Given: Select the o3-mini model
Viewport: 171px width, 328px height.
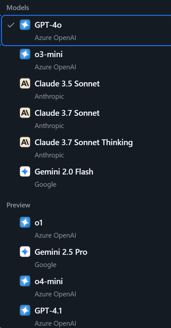Looking at the screenshot, I should coord(86,60).
